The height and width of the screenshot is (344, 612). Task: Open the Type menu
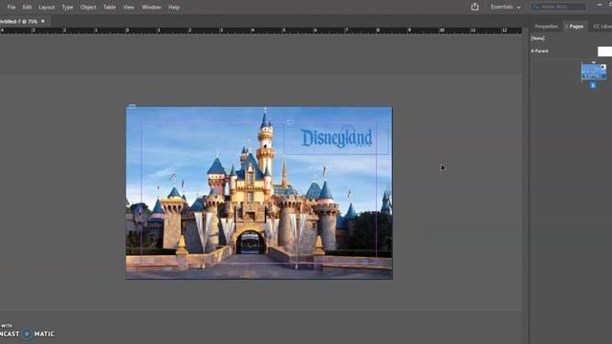67,7
